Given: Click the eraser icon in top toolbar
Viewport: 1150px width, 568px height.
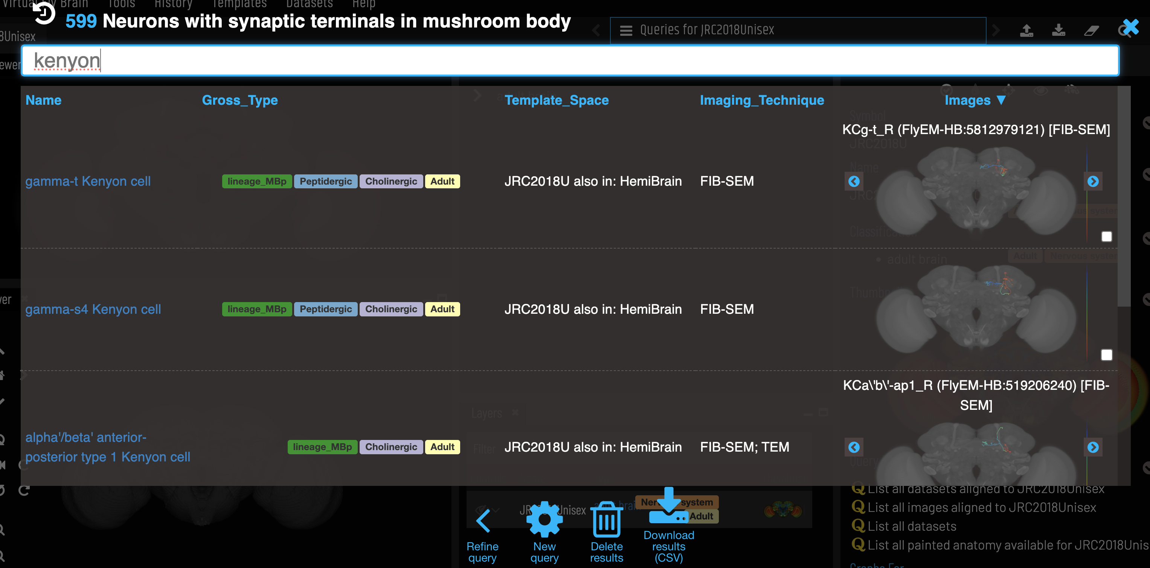Looking at the screenshot, I should [x=1091, y=31].
